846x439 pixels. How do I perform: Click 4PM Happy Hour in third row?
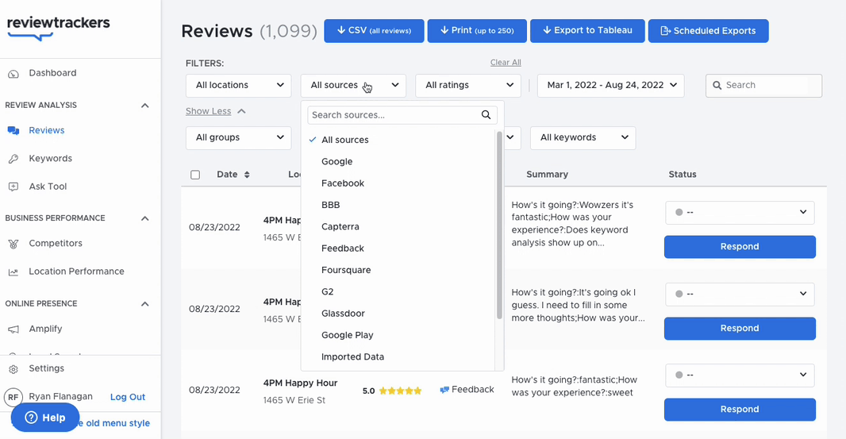pyautogui.click(x=300, y=383)
